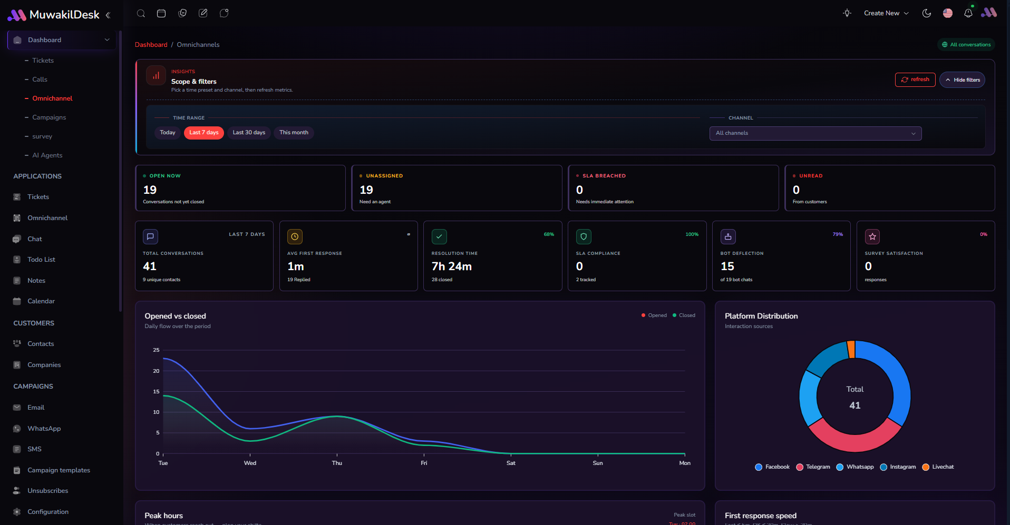The image size is (1010, 525).
Task: Toggle dark mode with the moon icon
Action: [927, 13]
